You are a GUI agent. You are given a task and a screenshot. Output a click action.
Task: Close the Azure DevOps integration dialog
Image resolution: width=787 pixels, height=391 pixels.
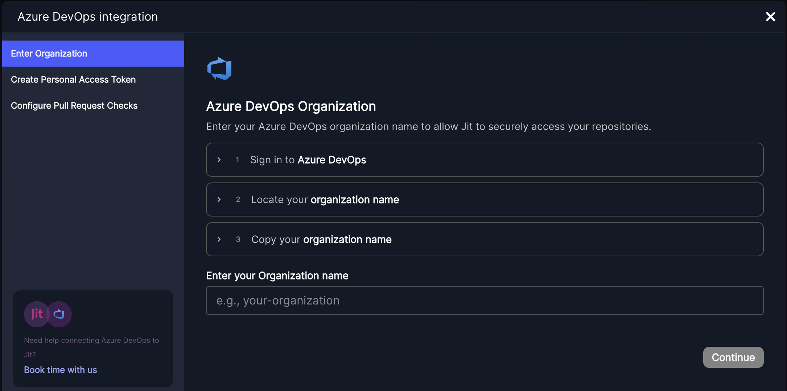770,17
